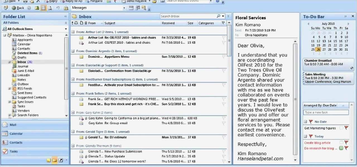Click the Shortcuts icon in navigation pane

coord(61,160)
